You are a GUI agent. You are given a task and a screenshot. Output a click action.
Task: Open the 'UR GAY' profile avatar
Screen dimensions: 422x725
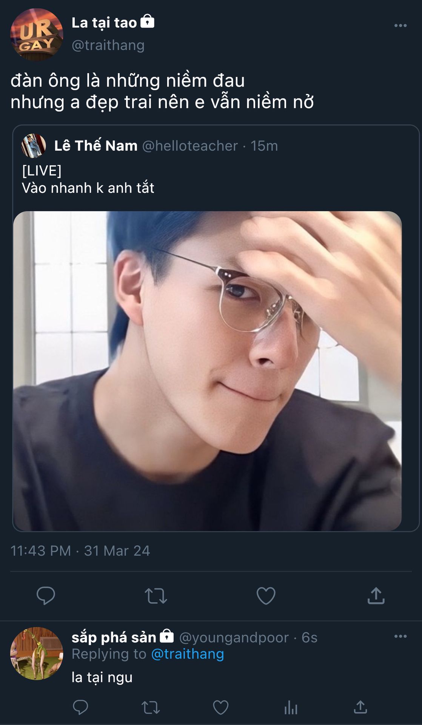coord(37,35)
